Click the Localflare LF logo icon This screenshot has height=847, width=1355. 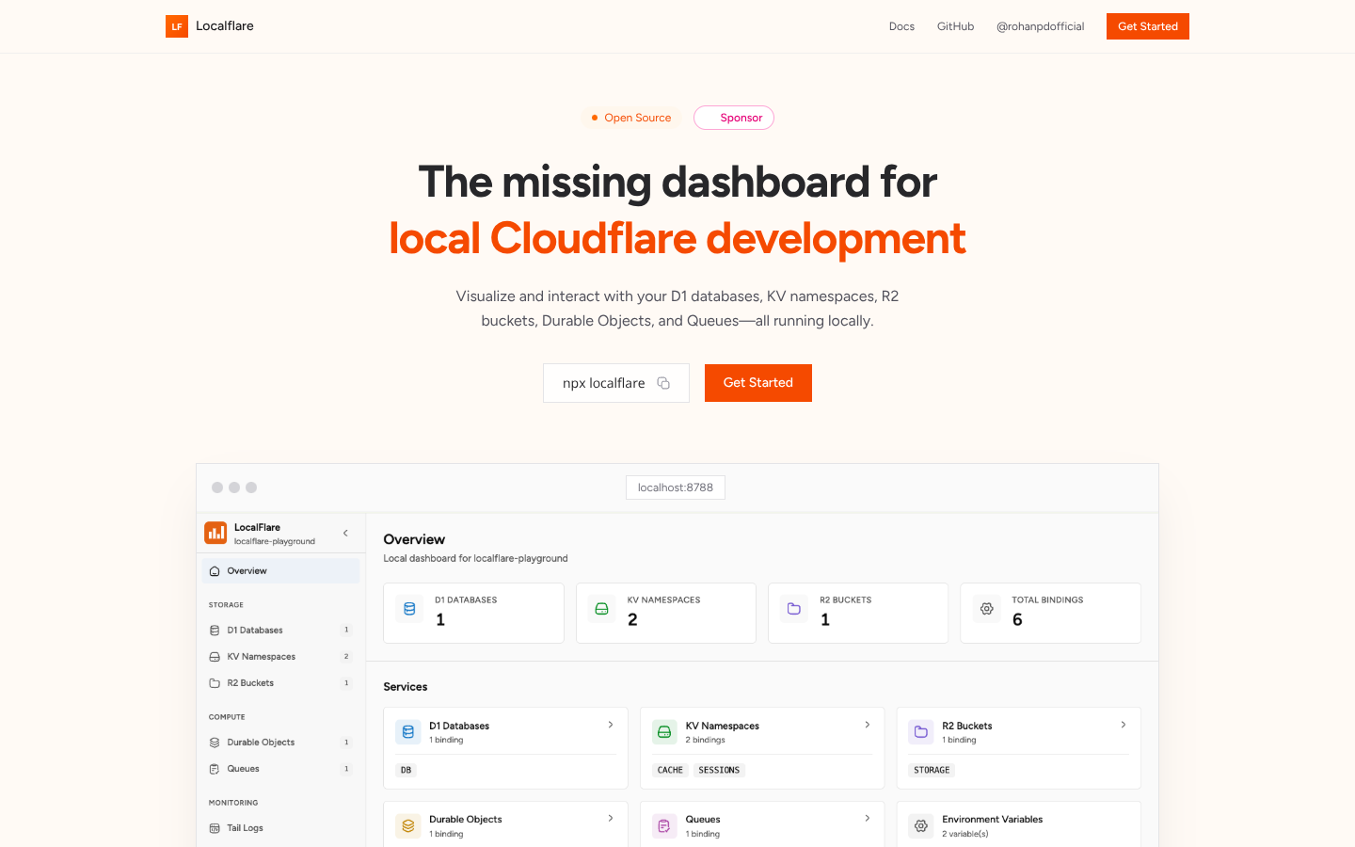[x=177, y=26]
